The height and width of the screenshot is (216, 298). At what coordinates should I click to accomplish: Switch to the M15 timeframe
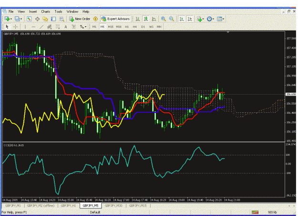point(111,27)
